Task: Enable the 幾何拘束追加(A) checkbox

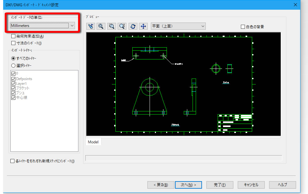Action: [13, 36]
